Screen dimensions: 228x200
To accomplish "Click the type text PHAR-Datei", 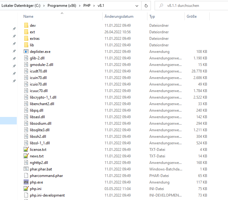I will [x=159, y=176].
